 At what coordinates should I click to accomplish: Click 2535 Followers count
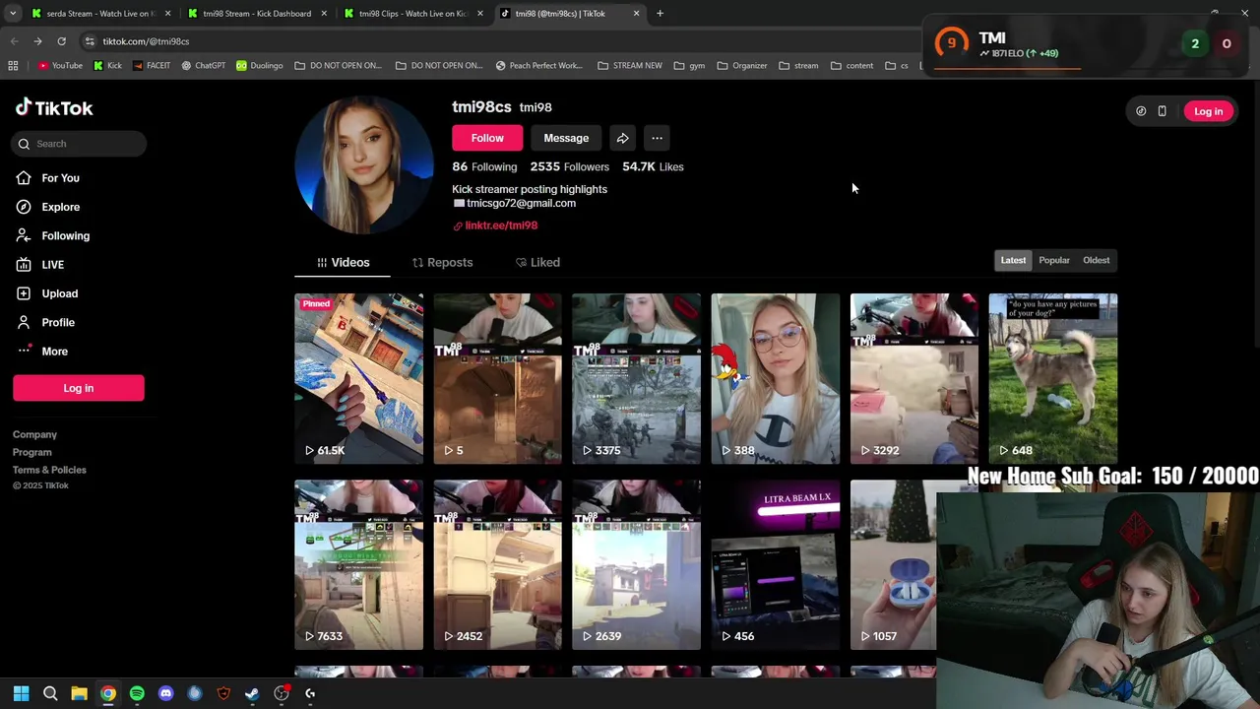[569, 166]
